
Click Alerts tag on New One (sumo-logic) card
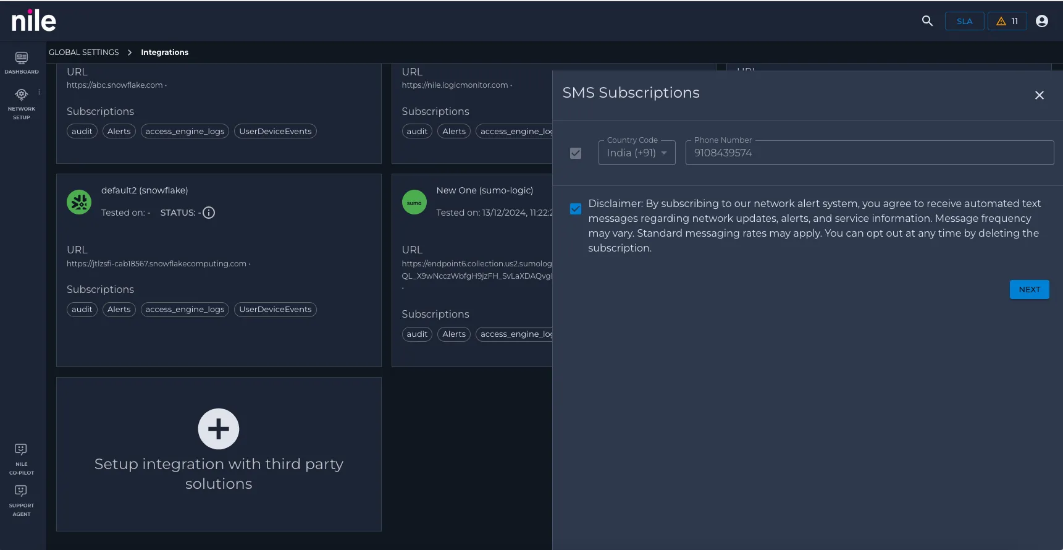[x=454, y=334]
